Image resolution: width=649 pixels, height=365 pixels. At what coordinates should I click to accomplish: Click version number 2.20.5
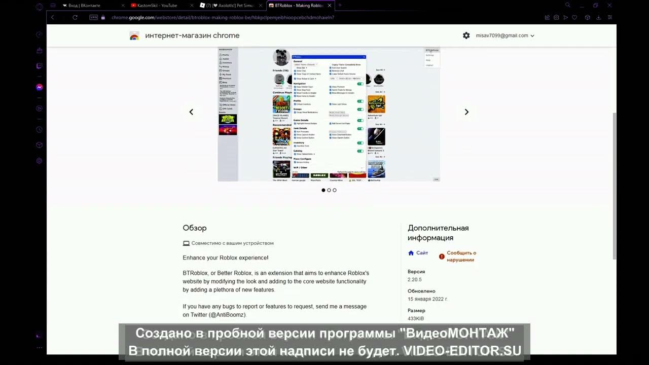[415, 280]
